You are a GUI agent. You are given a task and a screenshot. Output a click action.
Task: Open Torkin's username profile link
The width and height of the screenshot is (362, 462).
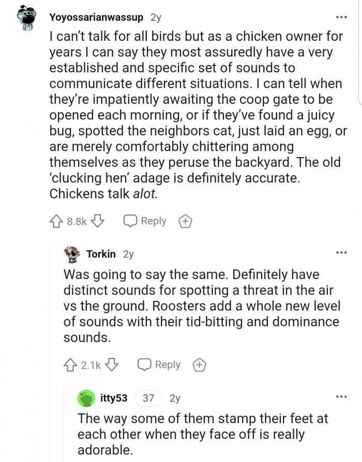(101, 254)
